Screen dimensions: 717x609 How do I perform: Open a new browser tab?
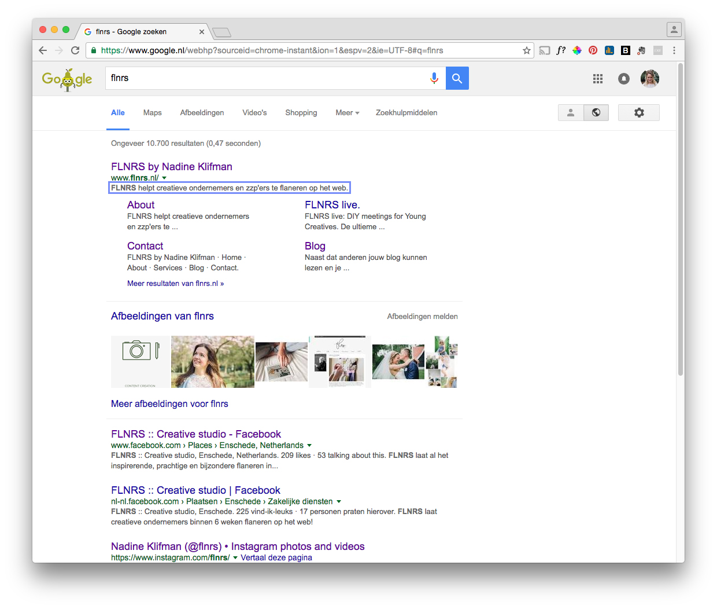click(221, 32)
